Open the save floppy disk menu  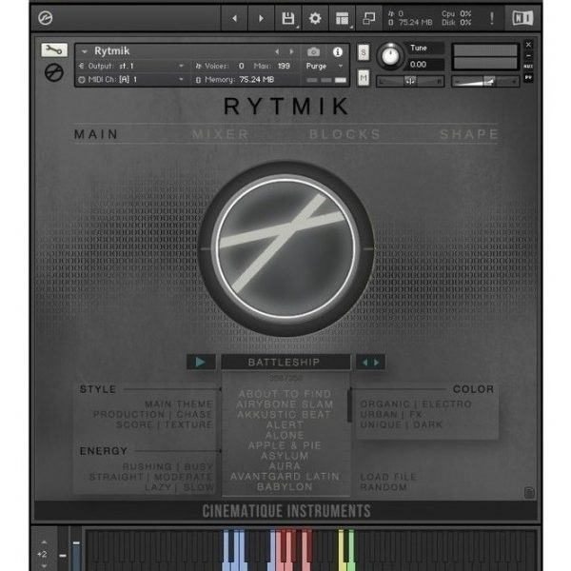pyautogui.click(x=288, y=18)
